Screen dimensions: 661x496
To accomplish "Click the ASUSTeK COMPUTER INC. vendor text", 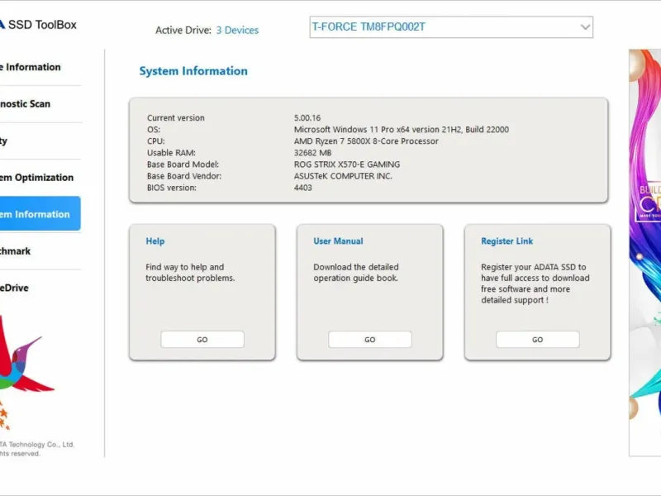I will (343, 176).
